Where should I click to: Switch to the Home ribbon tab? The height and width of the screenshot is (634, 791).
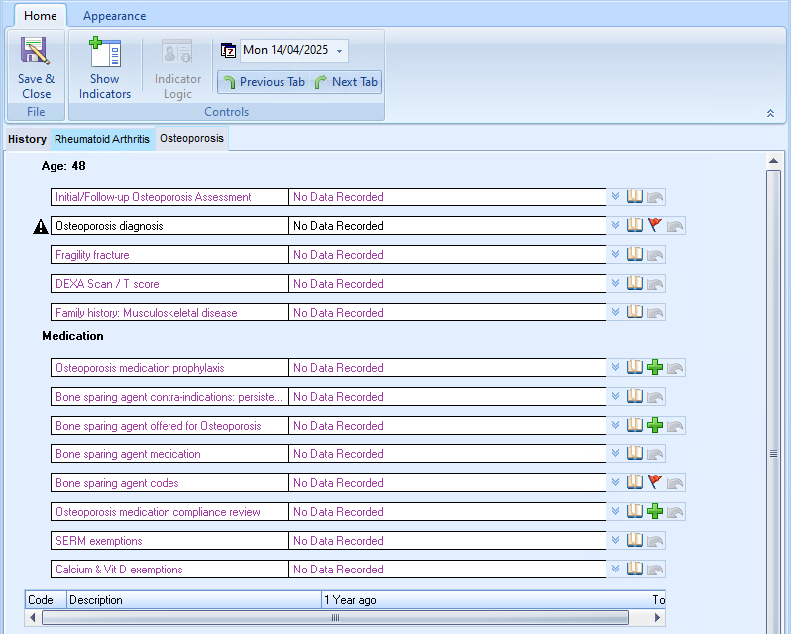(41, 16)
